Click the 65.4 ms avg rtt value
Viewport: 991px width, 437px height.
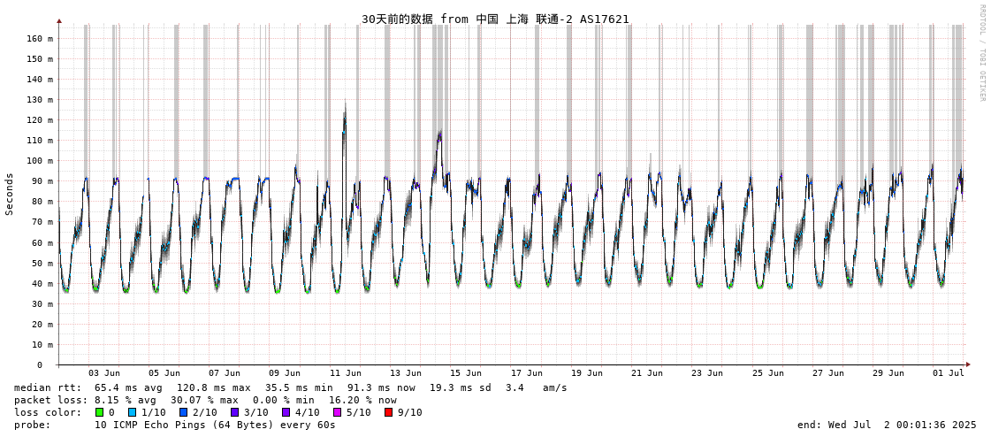point(128,387)
